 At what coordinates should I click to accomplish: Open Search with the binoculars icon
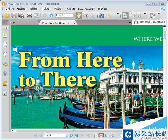102,15
